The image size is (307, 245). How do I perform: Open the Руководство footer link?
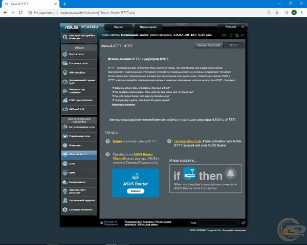(x=133, y=222)
